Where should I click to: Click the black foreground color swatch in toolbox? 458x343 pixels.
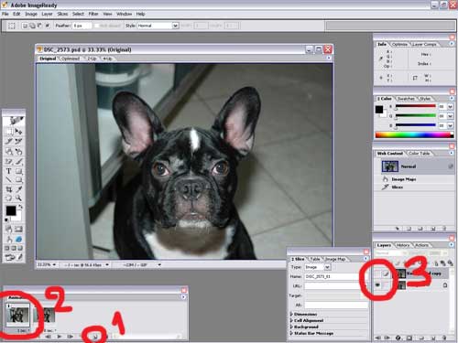click(11, 210)
